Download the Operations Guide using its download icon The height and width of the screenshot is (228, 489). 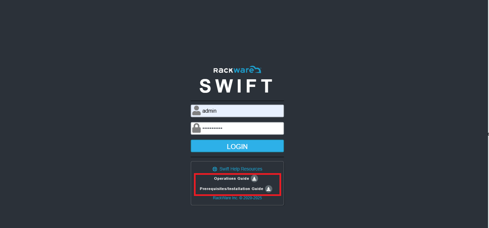[254, 179]
